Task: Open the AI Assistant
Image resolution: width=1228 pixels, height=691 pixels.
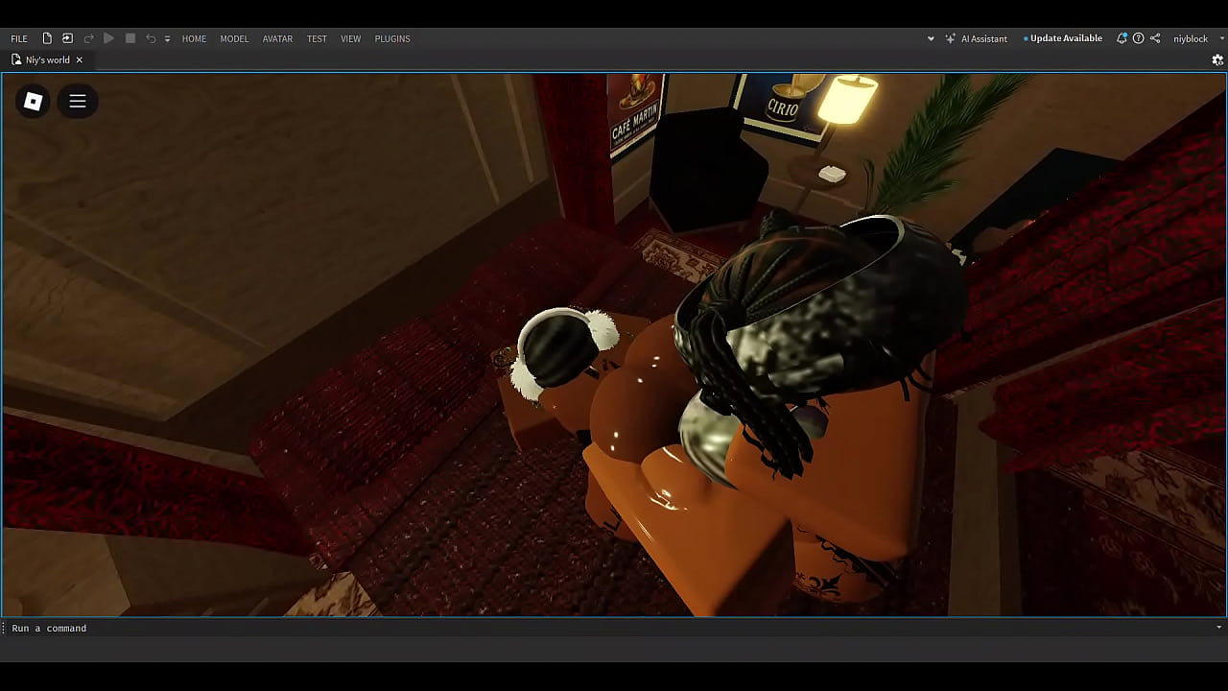Action: pyautogui.click(x=977, y=38)
